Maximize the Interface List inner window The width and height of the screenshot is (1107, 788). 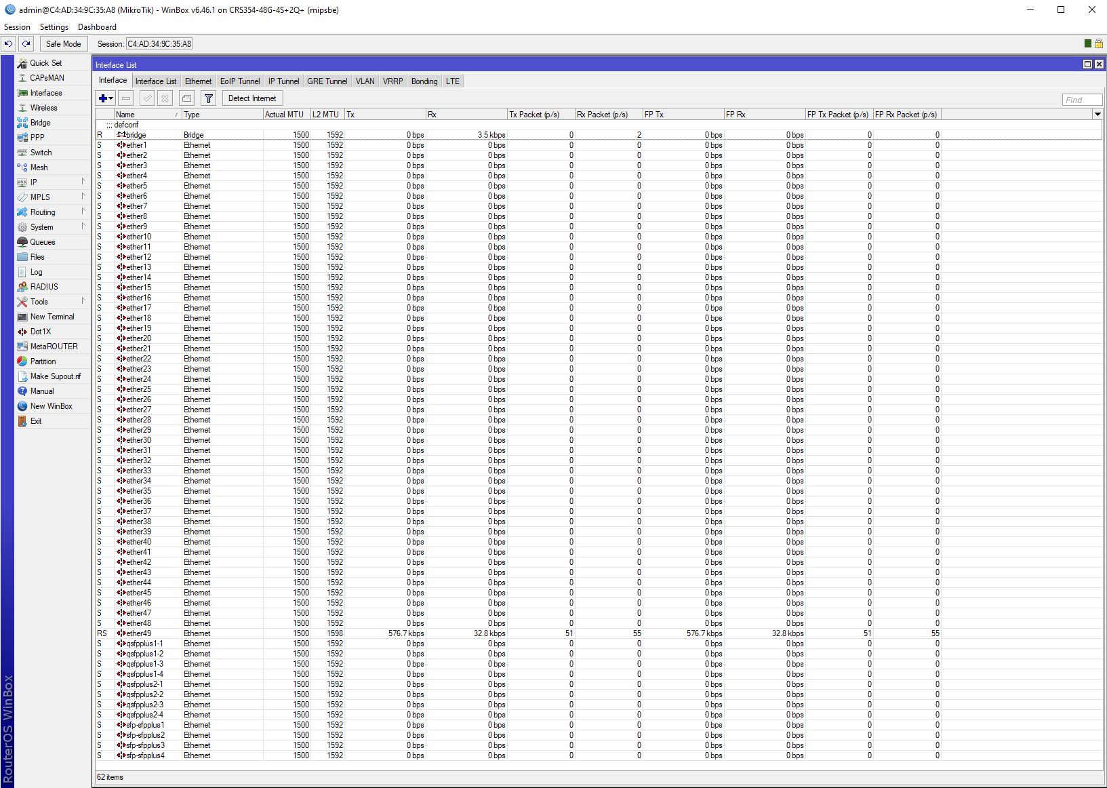coord(1087,64)
